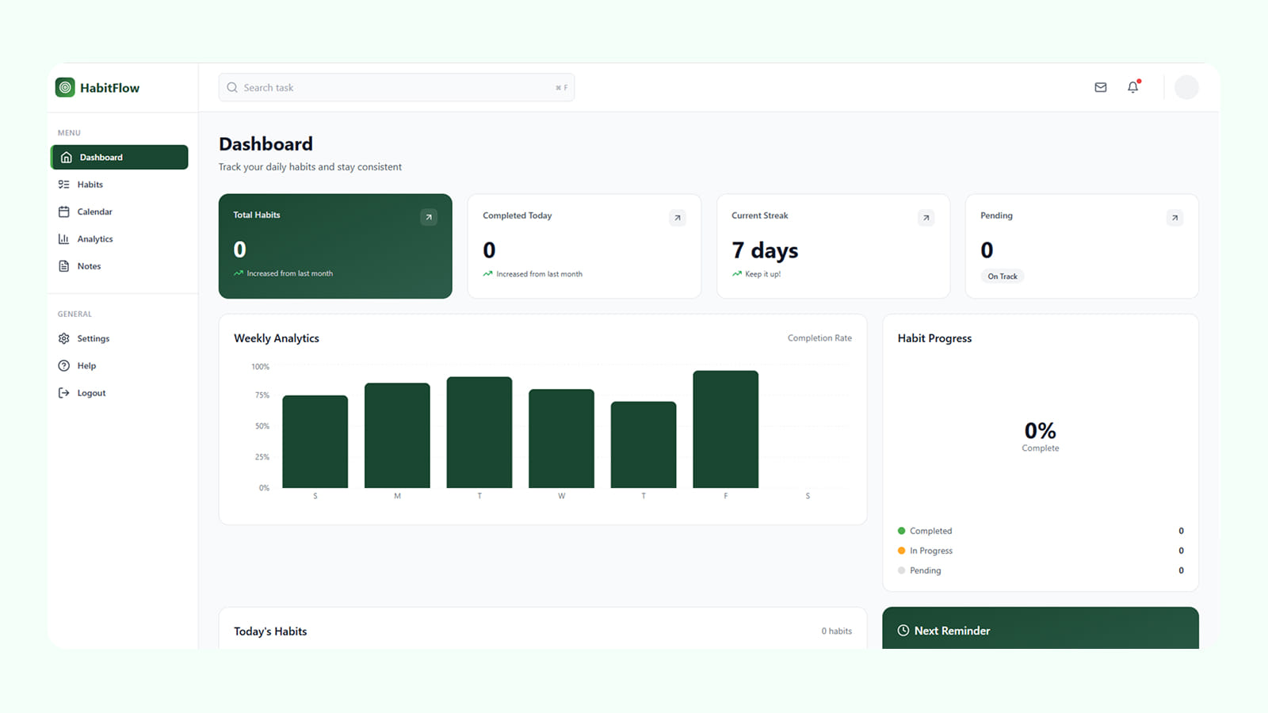Go to the Habits menu item

click(90, 185)
